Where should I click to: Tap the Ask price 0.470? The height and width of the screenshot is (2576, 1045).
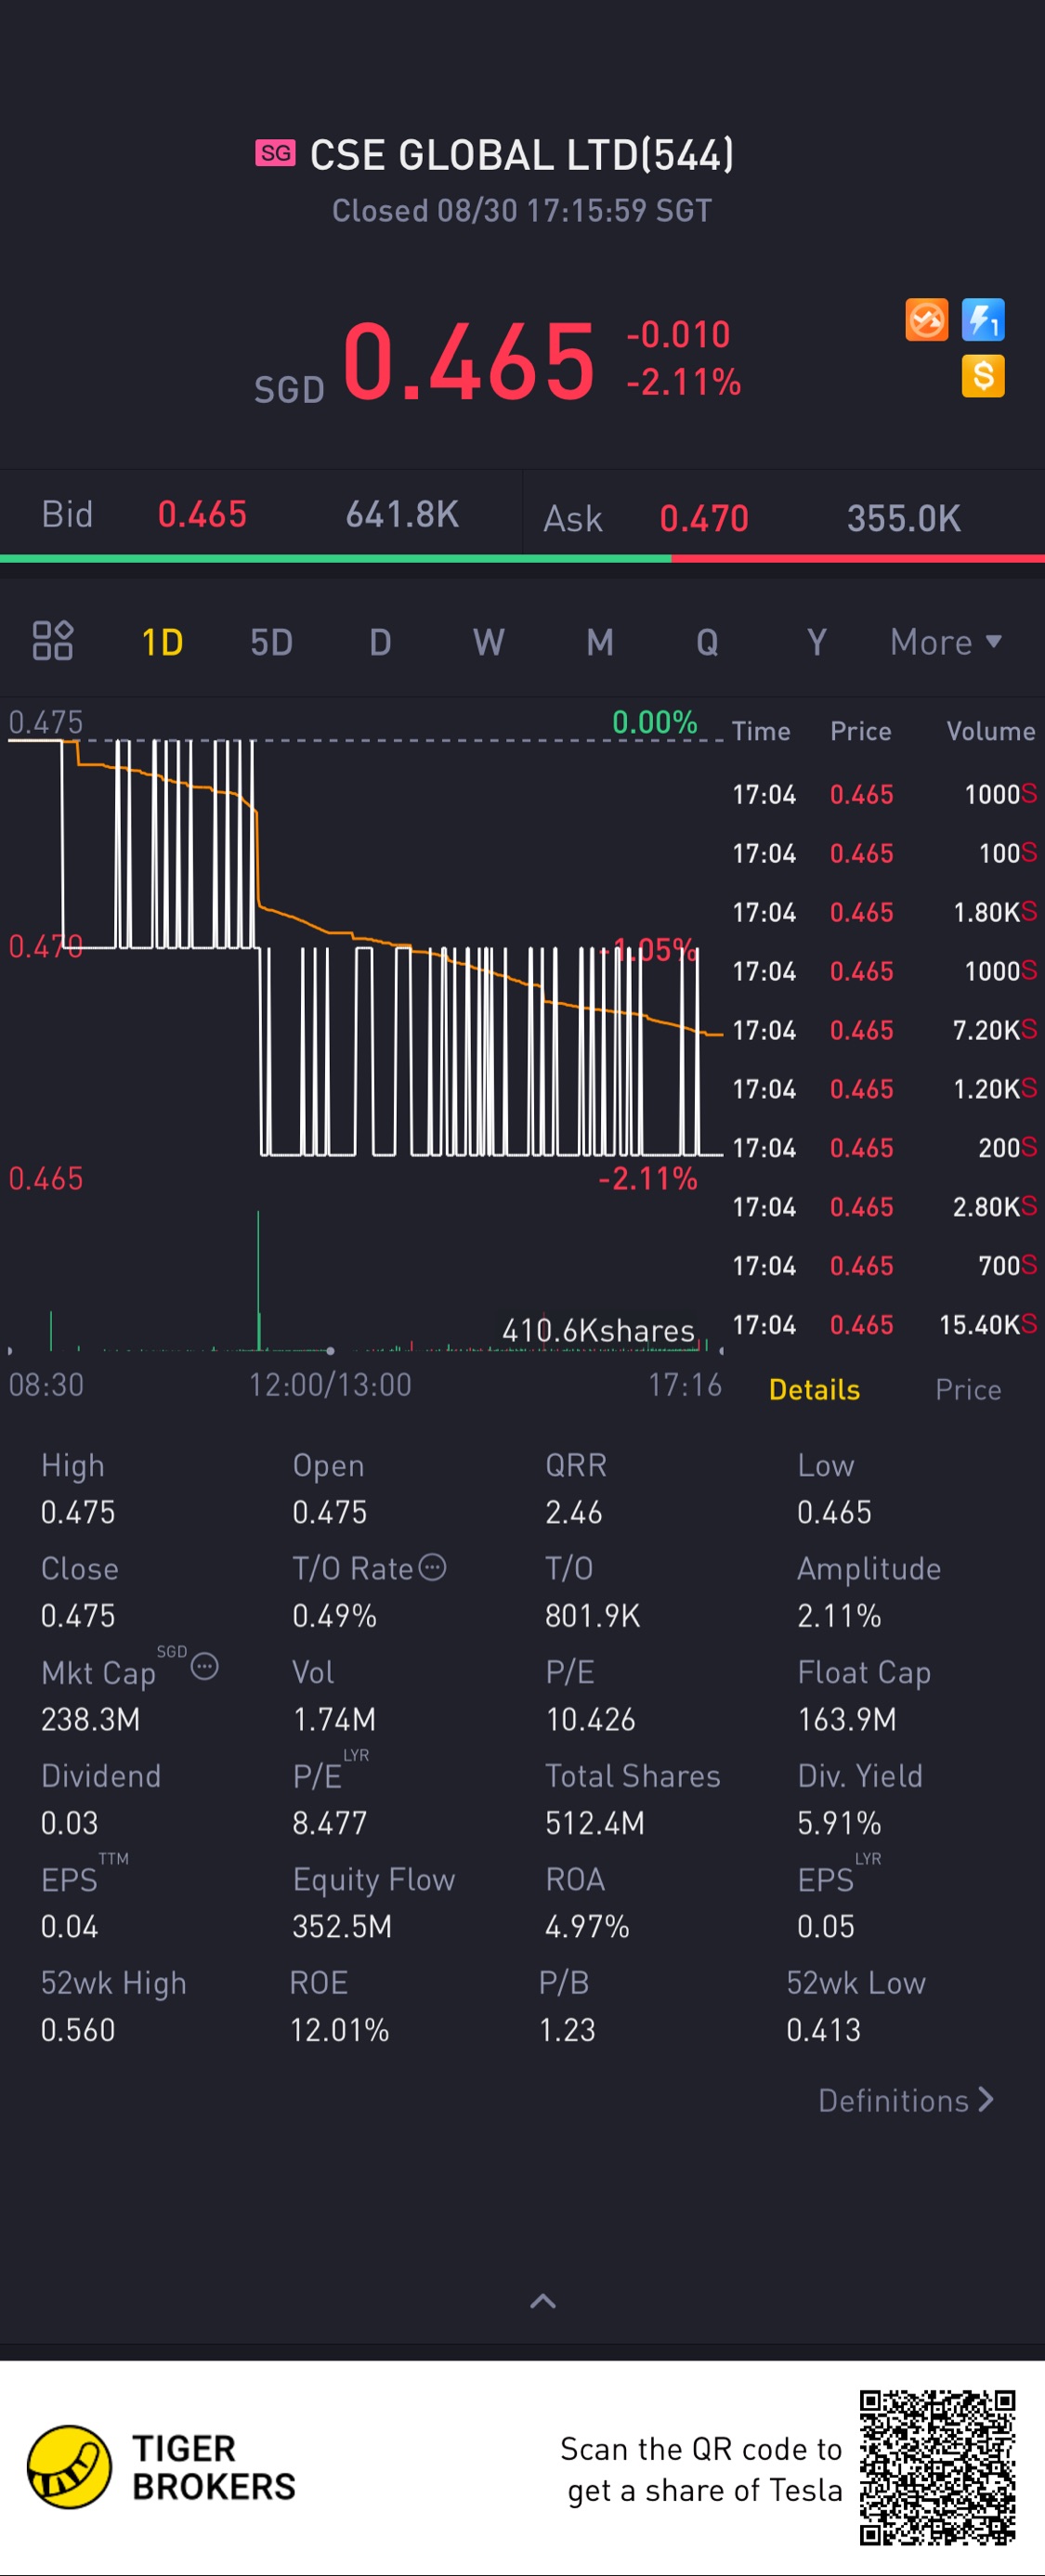point(704,518)
